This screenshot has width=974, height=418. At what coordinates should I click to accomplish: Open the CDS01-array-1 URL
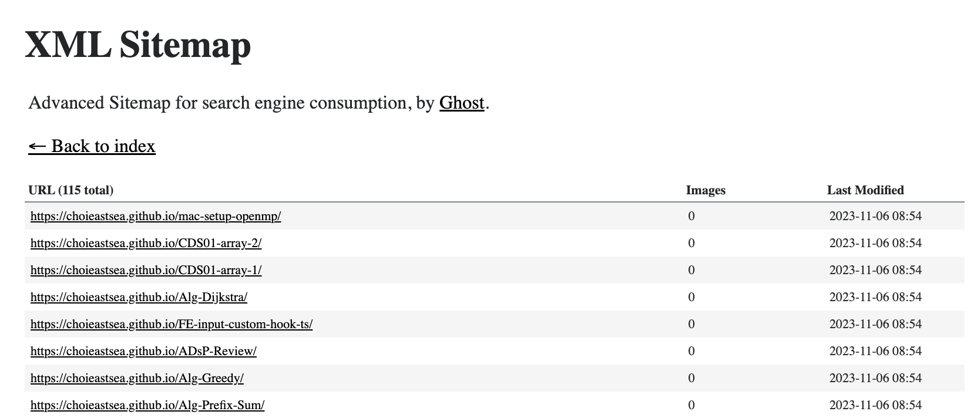point(146,270)
